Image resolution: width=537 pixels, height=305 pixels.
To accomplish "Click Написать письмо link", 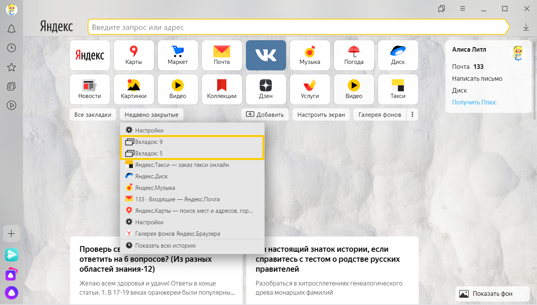I will pyautogui.click(x=477, y=78).
